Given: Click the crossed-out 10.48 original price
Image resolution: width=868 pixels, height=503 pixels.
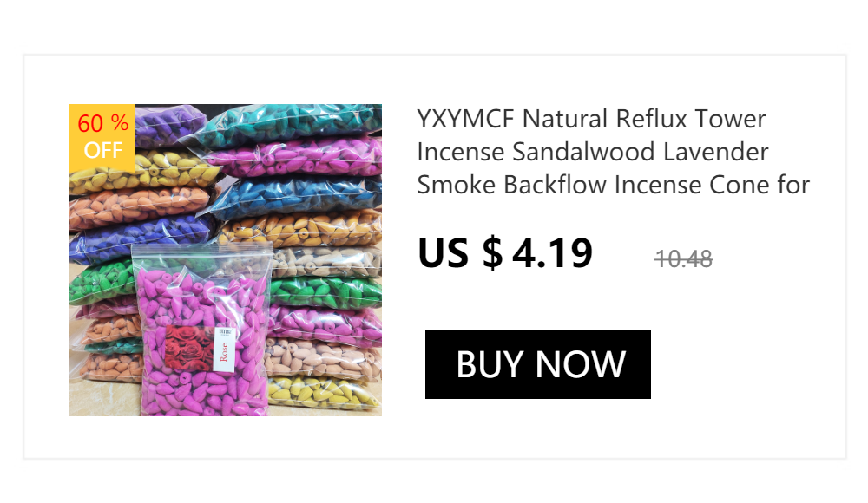Looking at the screenshot, I should point(683,259).
